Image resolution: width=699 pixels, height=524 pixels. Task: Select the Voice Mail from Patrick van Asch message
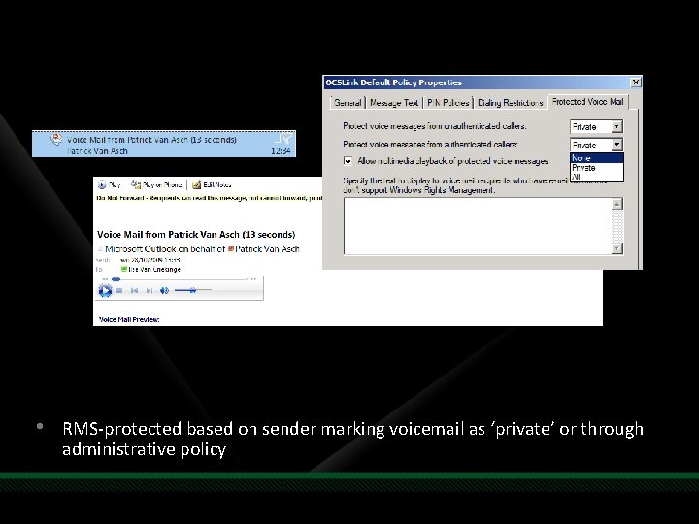point(164,144)
